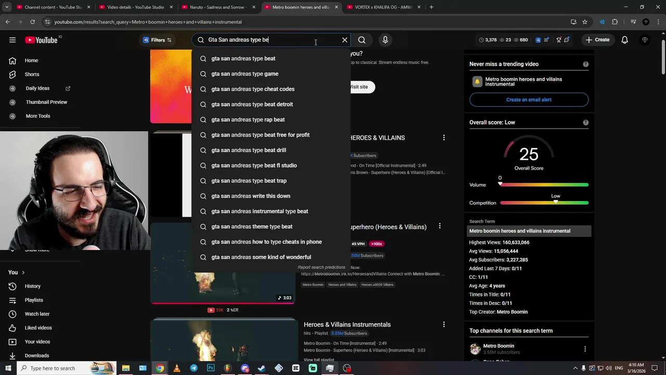
Task: Open Home in the sidebar
Action: pos(31,60)
